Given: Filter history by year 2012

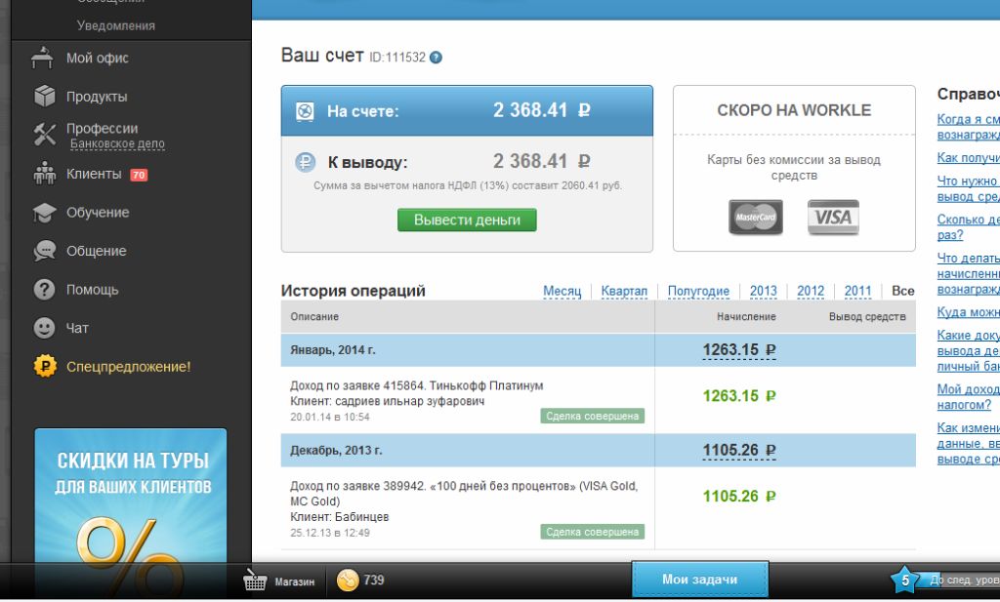Looking at the screenshot, I should click(x=811, y=291).
